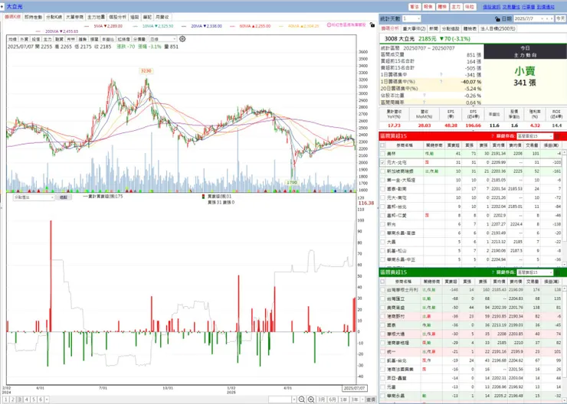567x404 pixels.
Task: Click the 今天 button
Action: (560, 18)
